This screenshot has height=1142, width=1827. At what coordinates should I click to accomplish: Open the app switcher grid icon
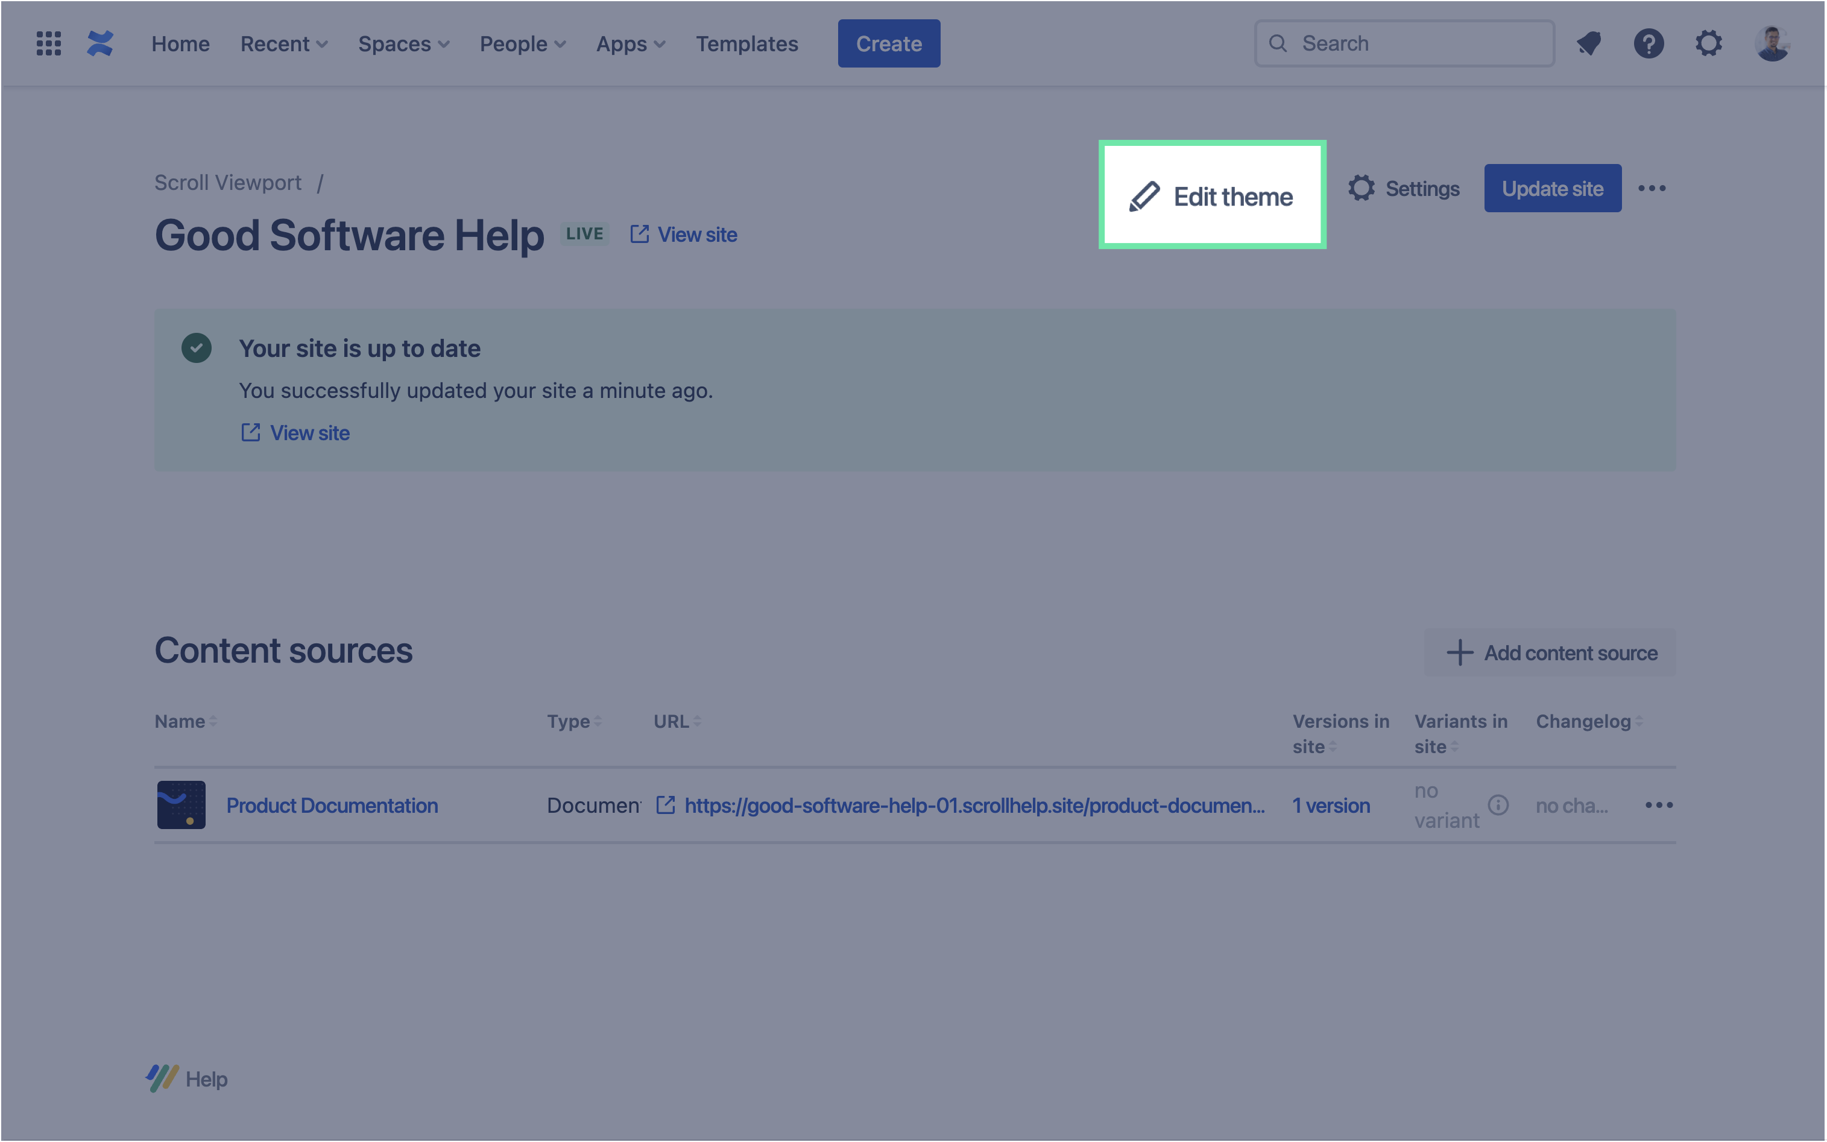(48, 44)
